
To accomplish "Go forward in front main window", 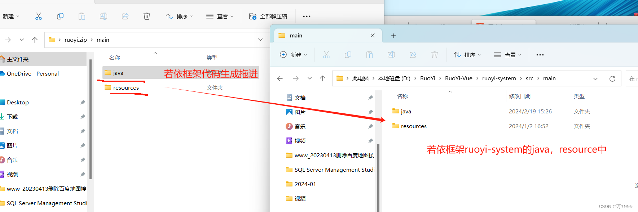I will tap(296, 78).
